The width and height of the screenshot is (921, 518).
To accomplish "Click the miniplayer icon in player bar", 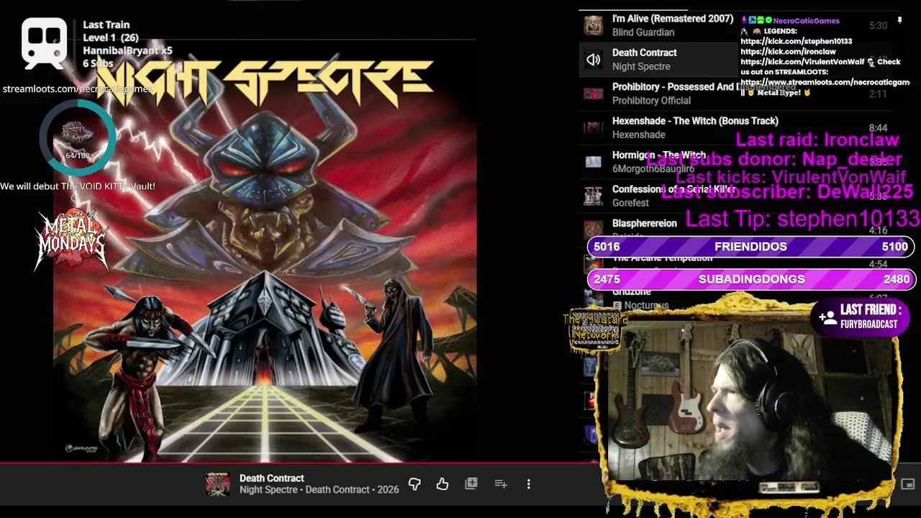I will point(908,484).
